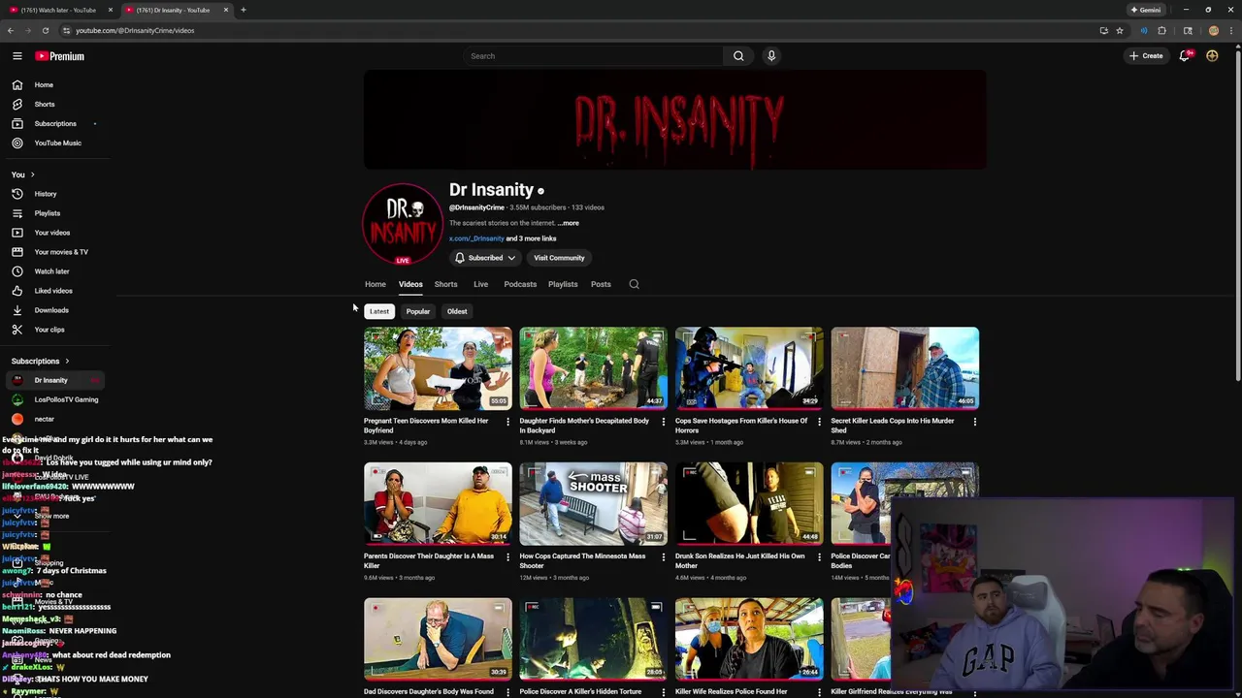The image size is (1242, 698).
Task: Click the browser back arrow
Action: [x=11, y=30]
